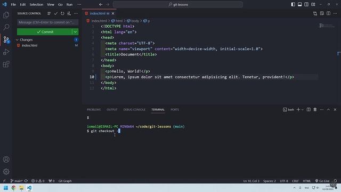Switch to the Ports tab
This screenshot has width=341, height=192.
[x=175, y=110]
